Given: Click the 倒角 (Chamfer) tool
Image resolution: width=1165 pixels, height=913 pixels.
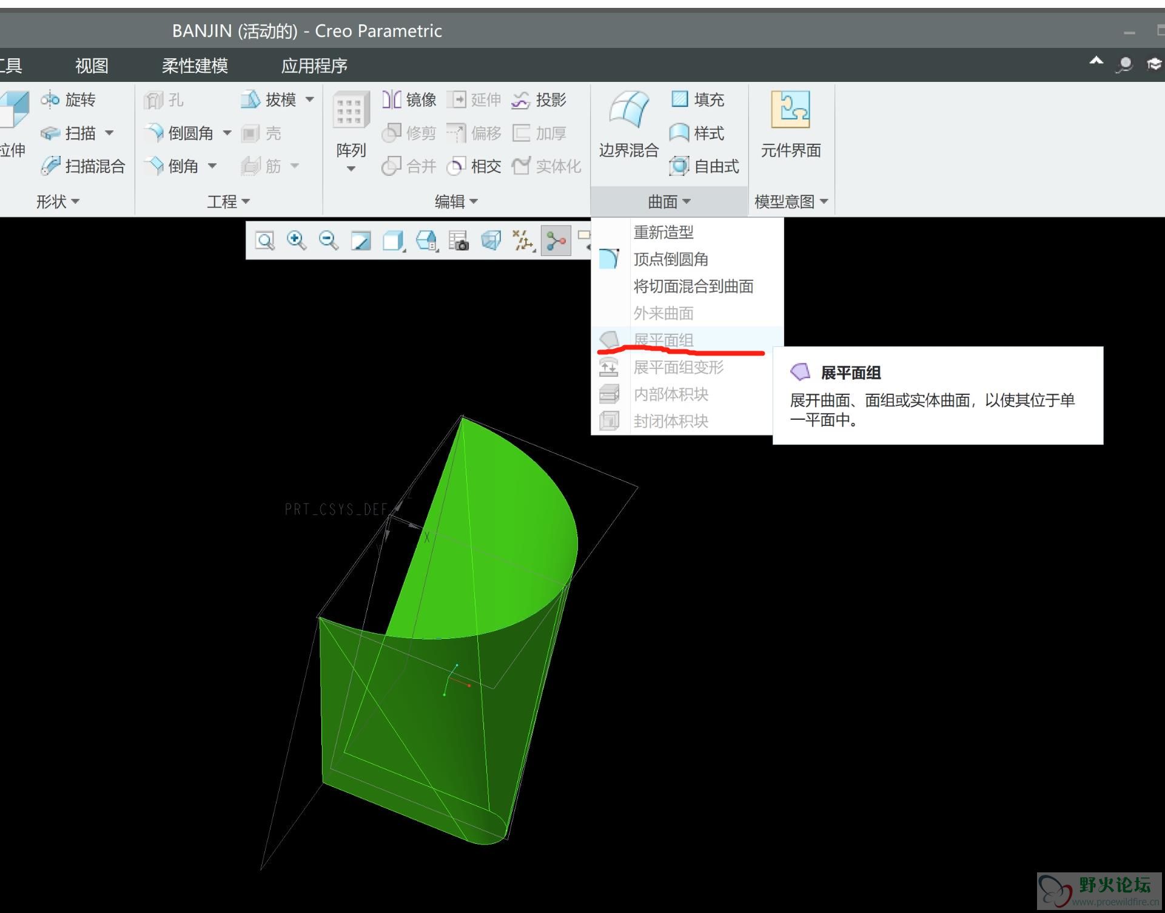Looking at the screenshot, I should [x=172, y=166].
